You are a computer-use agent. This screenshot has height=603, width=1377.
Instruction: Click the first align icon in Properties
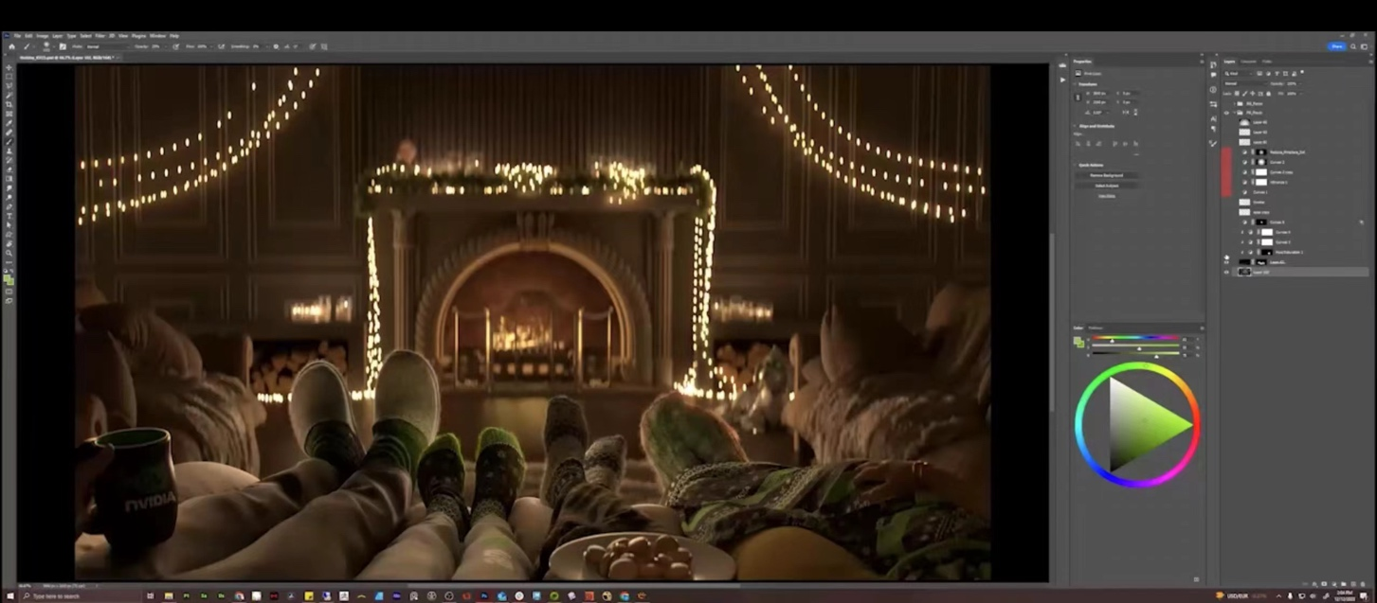[x=1078, y=143]
